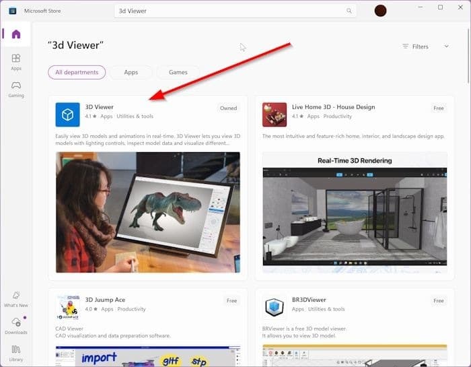Select the Games filter pill
The image size is (471, 367).
(x=178, y=72)
